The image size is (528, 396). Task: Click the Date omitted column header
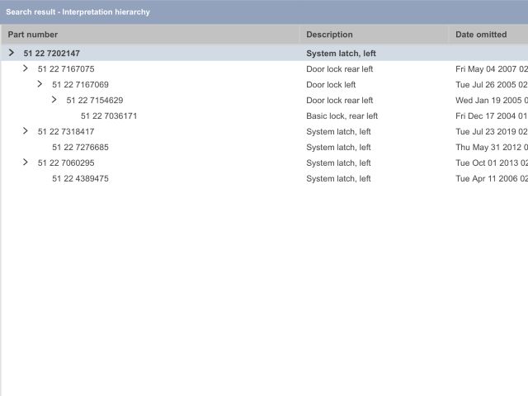click(481, 35)
